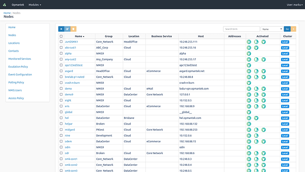Viewport: 305px width, 172px height.
Task: Check the box for omk-core1 row
Action: click(61, 159)
